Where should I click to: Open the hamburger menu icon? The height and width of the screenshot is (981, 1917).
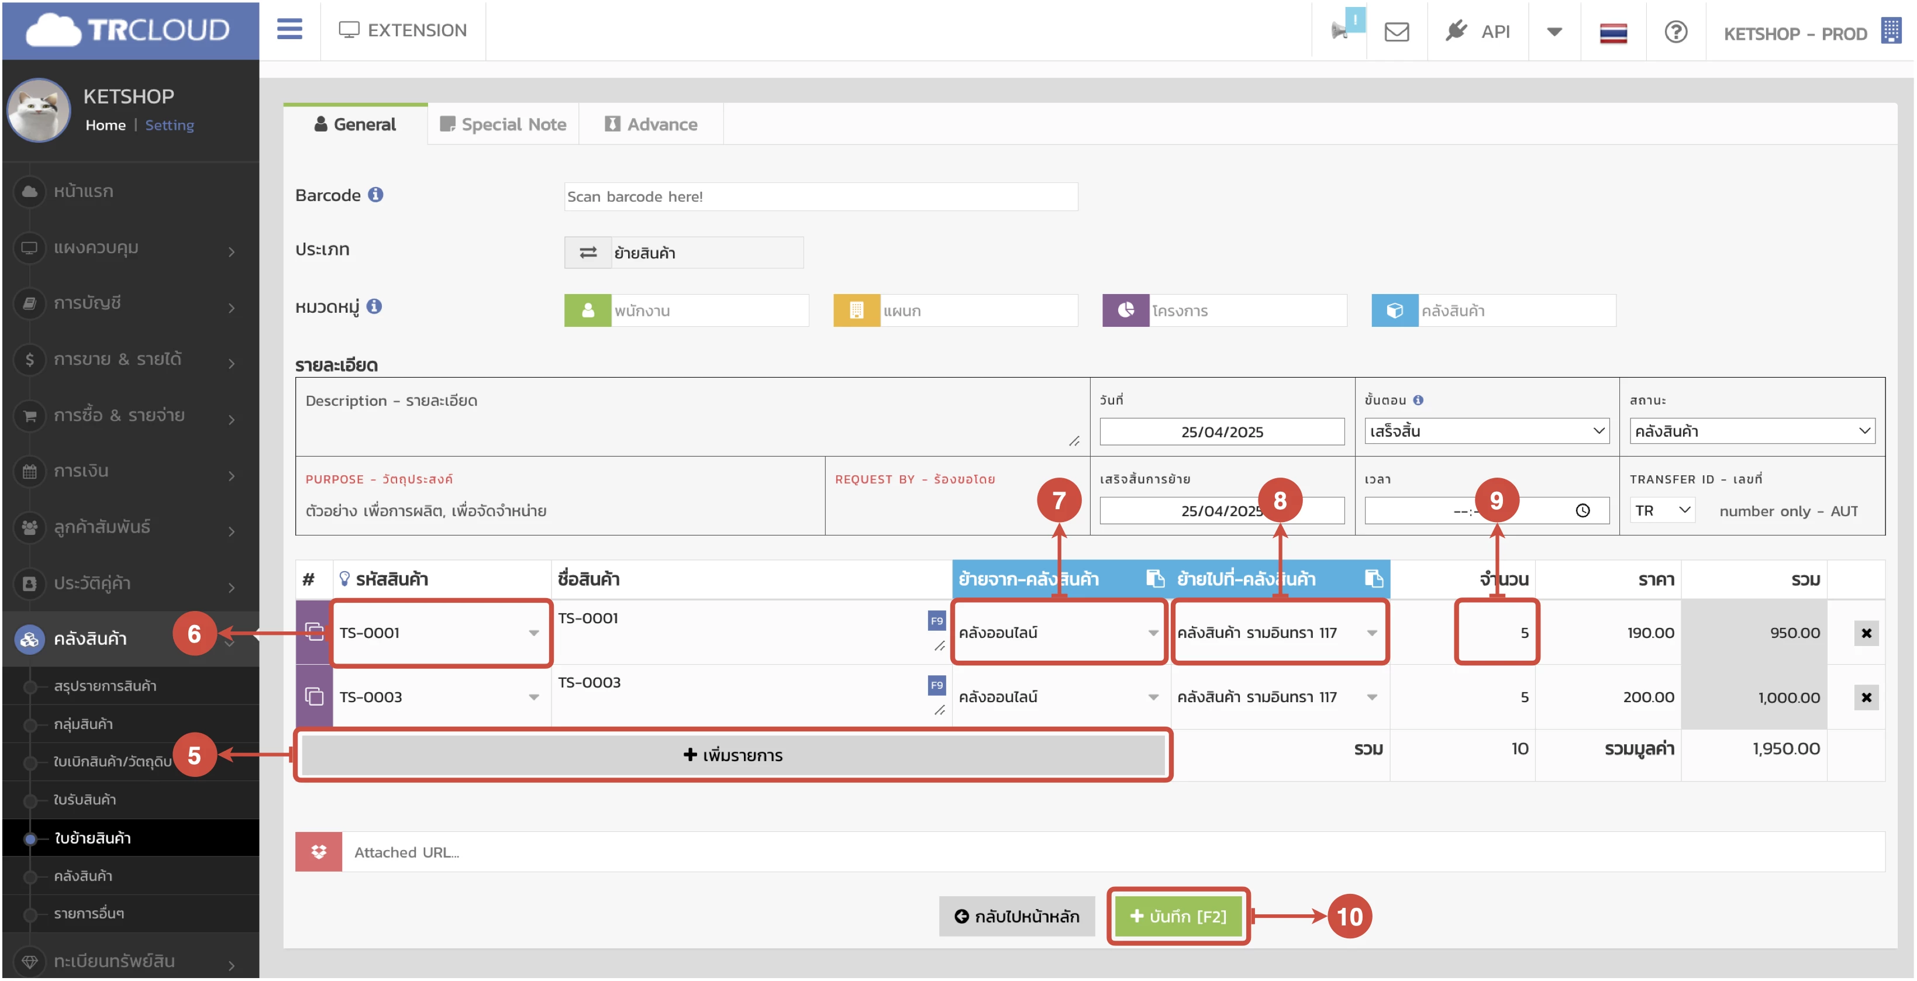(289, 30)
